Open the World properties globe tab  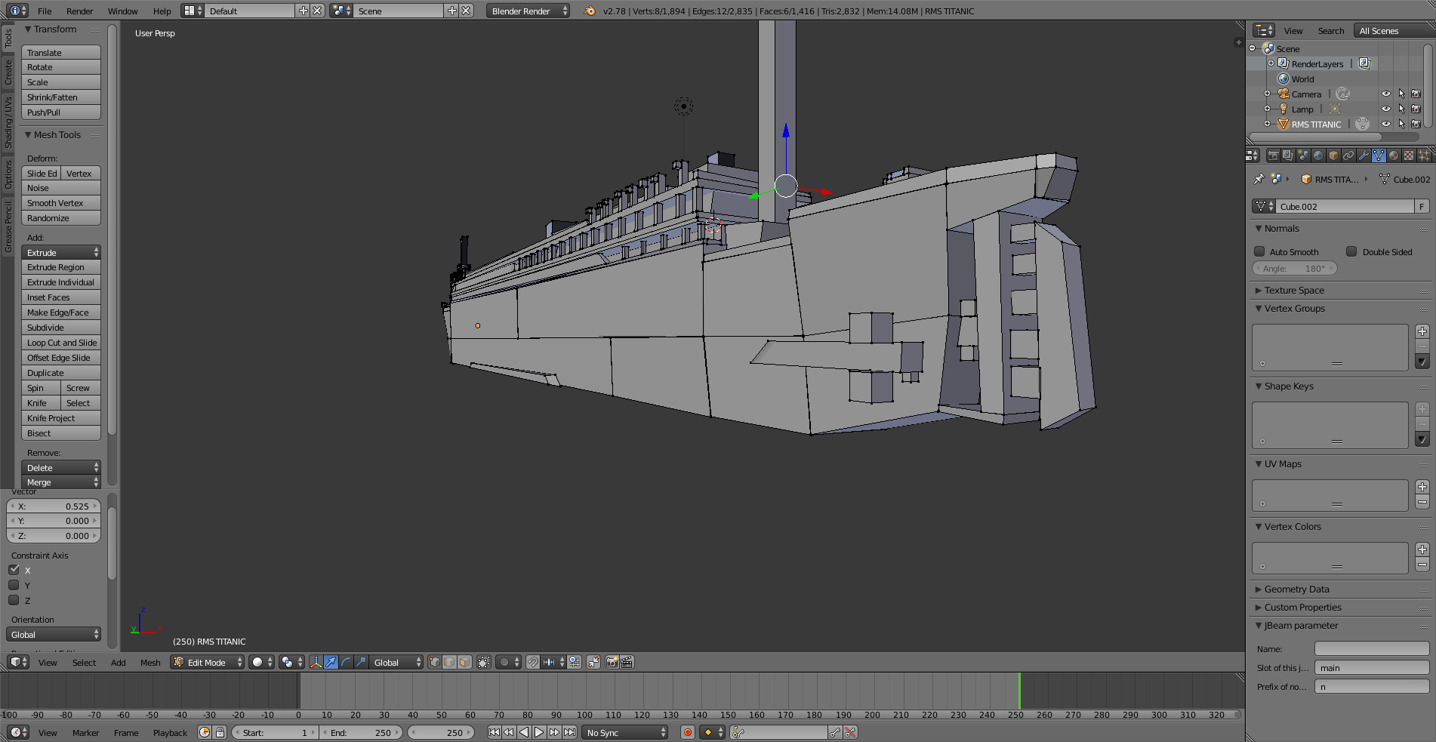click(x=1318, y=155)
